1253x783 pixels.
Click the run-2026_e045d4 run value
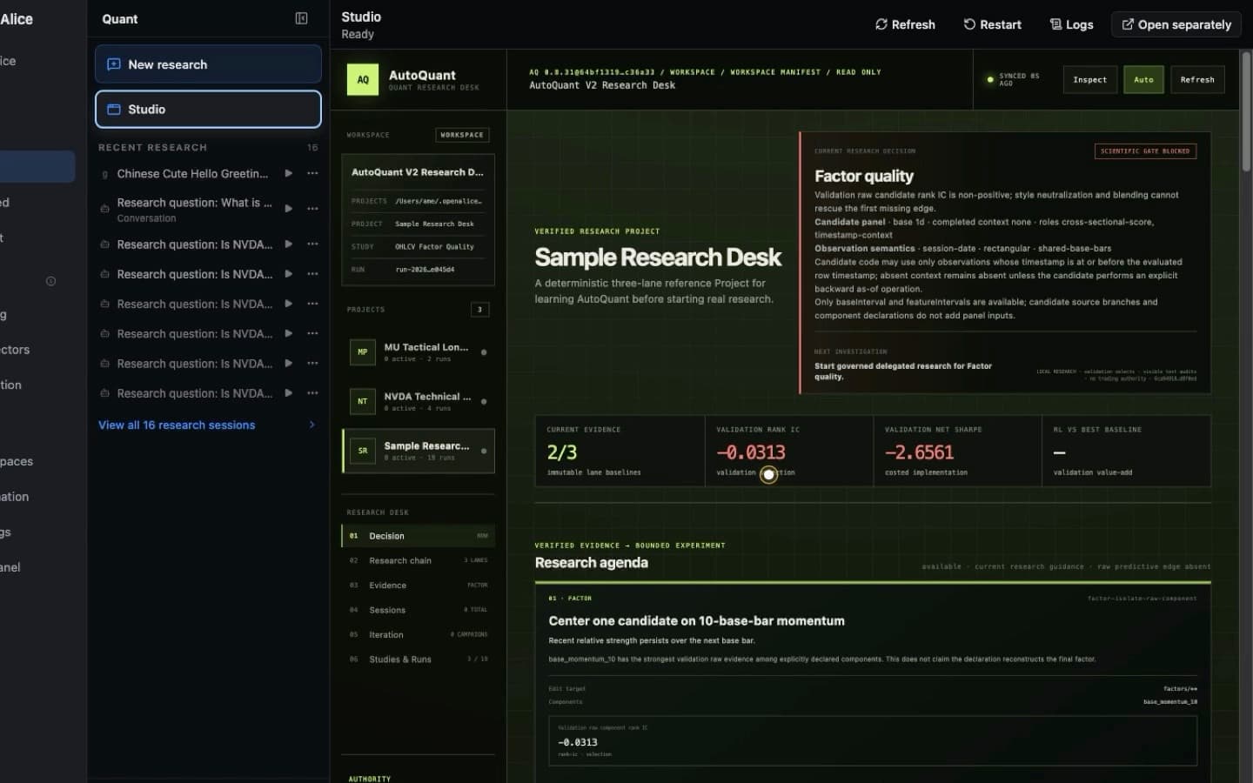click(425, 270)
